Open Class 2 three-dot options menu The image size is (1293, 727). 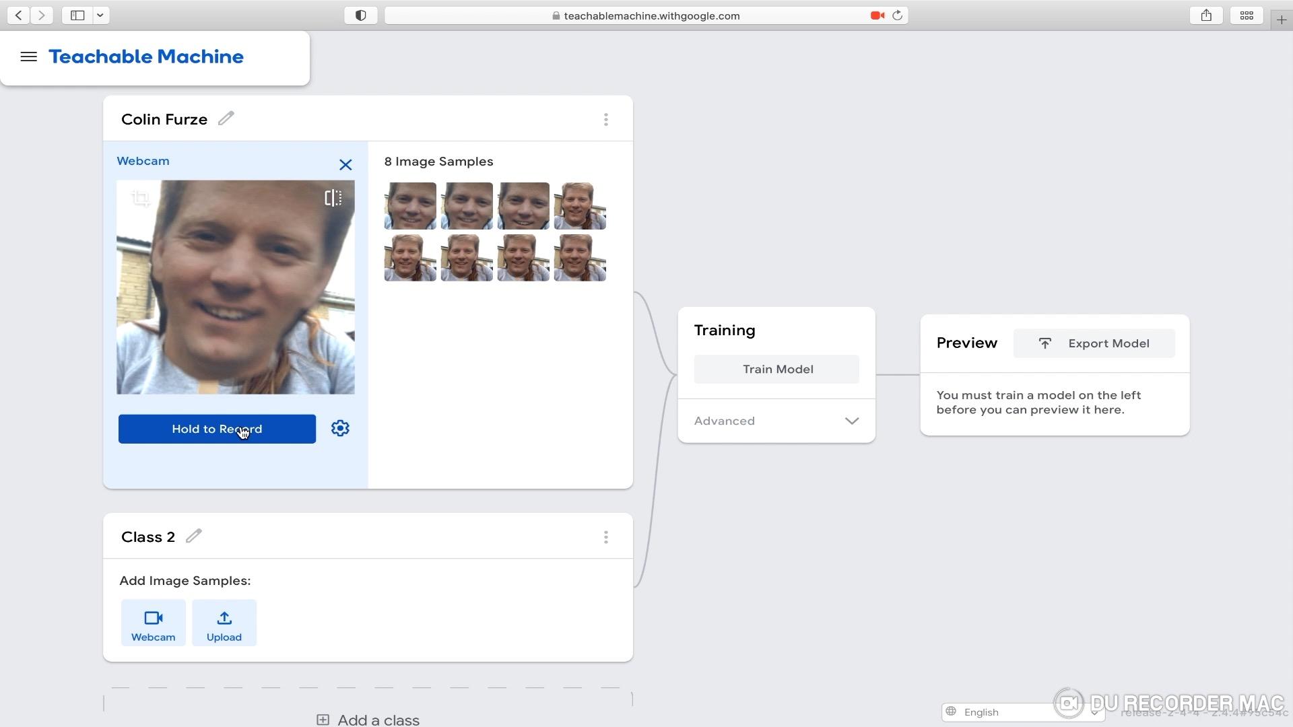606,537
